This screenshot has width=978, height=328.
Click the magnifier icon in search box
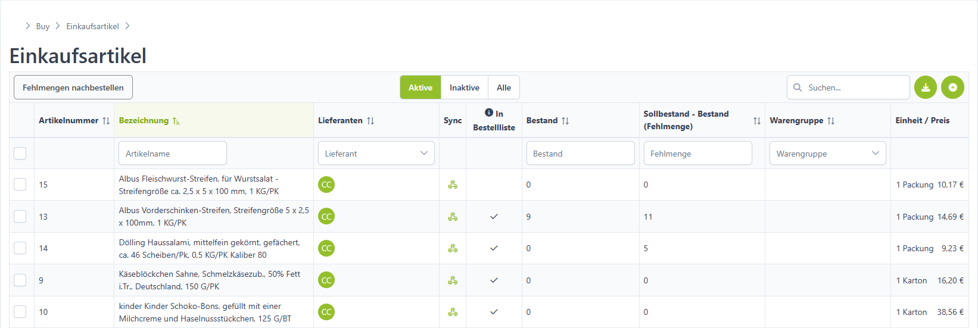(x=798, y=88)
